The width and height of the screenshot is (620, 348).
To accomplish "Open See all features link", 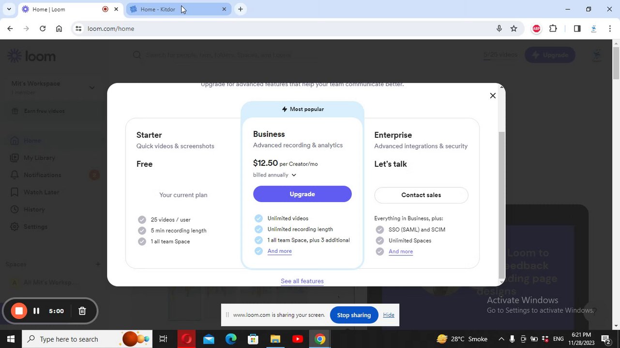I will pos(302,281).
